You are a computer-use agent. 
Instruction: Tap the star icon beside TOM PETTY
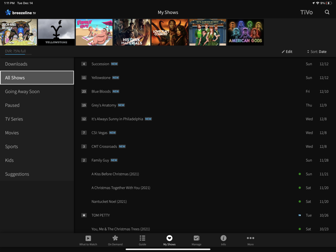(84, 215)
